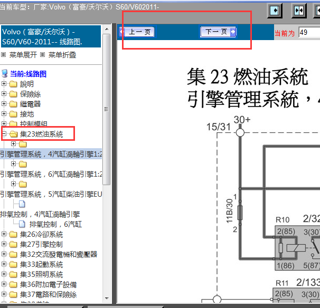The image size is (320, 308).
Task: Click the 上一页 previous page button
Action: click(x=137, y=32)
